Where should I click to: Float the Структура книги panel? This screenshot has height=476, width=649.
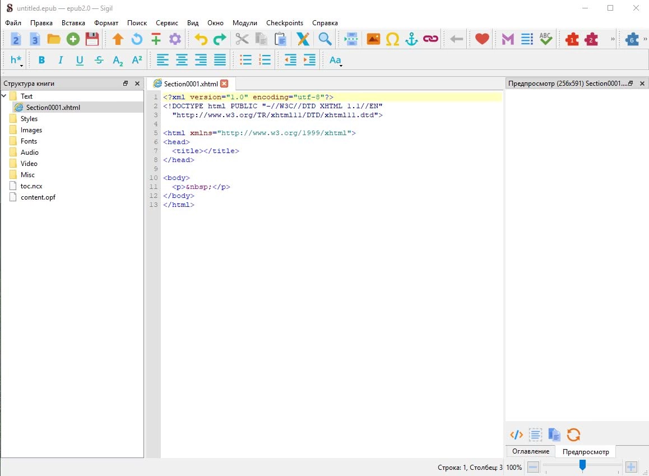click(x=126, y=83)
